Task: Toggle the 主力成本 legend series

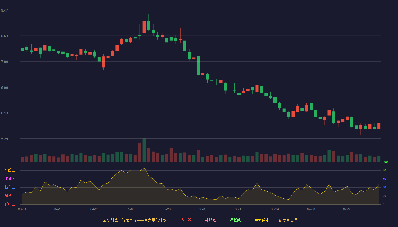Action: click(259, 220)
